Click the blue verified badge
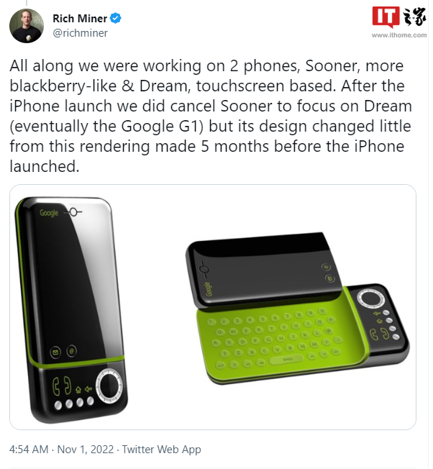Screen dimensions: 433x469 coord(114,17)
